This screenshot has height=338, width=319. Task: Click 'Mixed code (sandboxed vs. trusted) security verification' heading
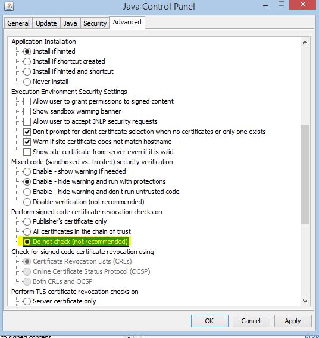(x=92, y=162)
